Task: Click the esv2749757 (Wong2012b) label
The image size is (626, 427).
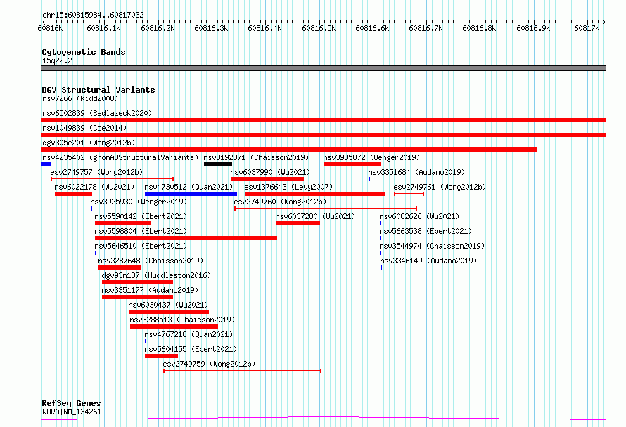Action: (x=96, y=172)
